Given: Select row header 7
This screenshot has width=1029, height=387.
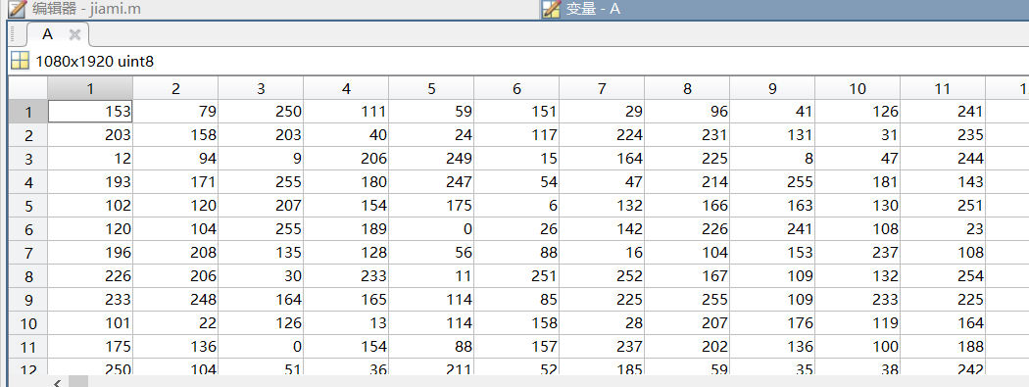Looking at the screenshot, I should click(28, 253).
